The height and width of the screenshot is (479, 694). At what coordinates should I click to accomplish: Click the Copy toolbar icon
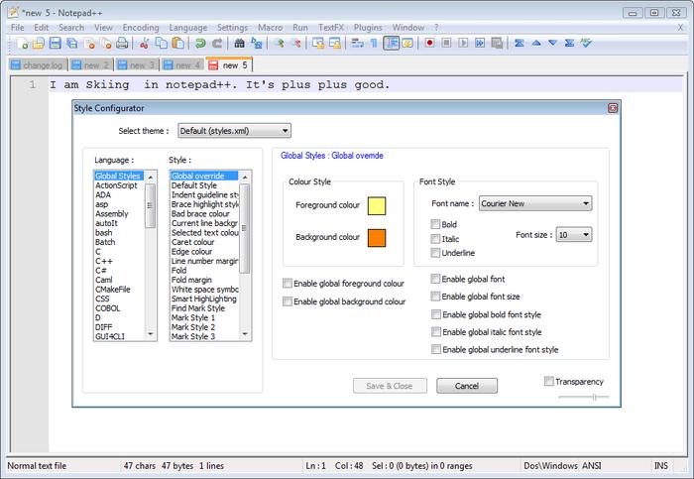pyautogui.click(x=161, y=43)
